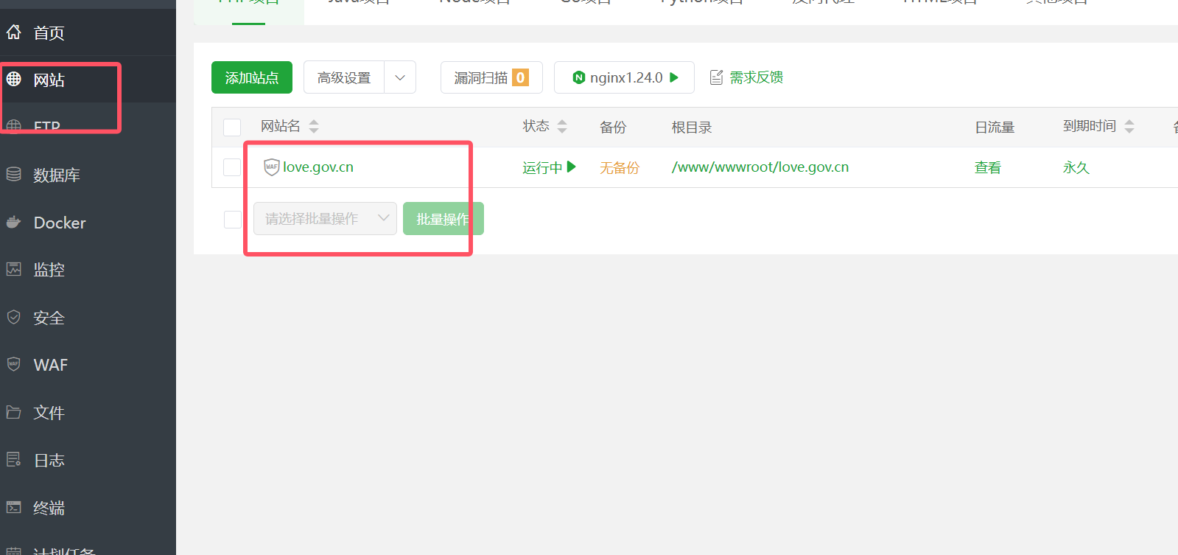This screenshot has height=555, width=1178.
Task: Expand the 高级设置 dropdown arrow
Action: click(400, 77)
